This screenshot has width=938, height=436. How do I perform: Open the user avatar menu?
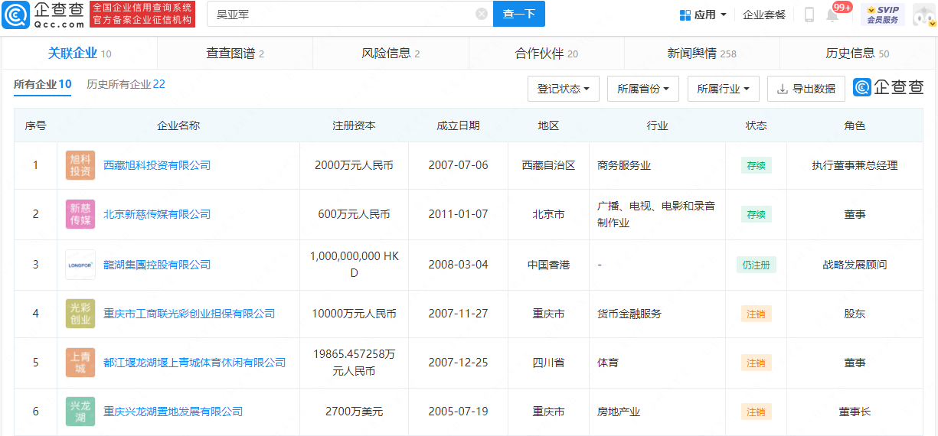[923, 14]
